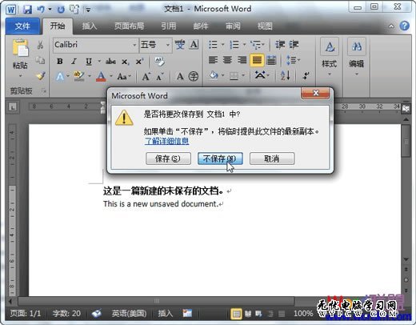Select the Format Painter brush
Image resolution: width=416 pixels, height=325 pixels.
pyautogui.click(x=41, y=76)
